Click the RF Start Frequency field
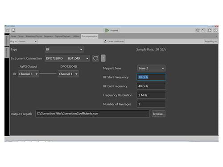 click(x=151, y=77)
